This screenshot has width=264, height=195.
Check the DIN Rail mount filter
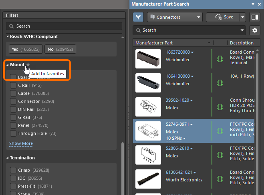pyautogui.click(x=13, y=109)
